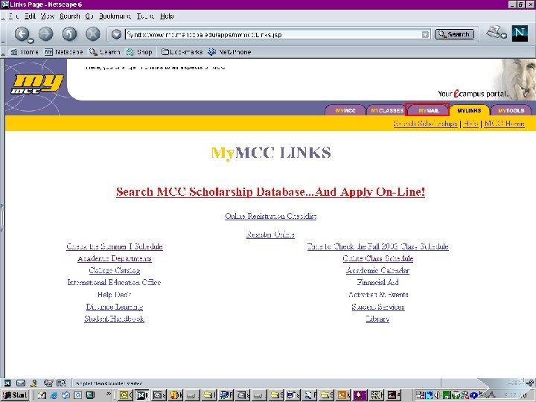Stop page loading with the Stop button

pyautogui.click(x=92, y=33)
